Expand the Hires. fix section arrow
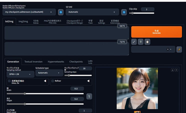 (x=45, y=81)
